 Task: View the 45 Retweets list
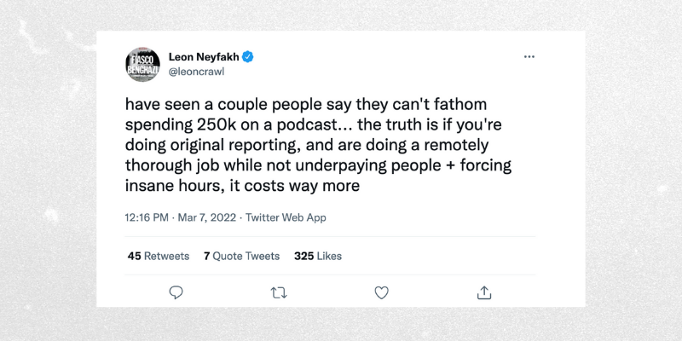158,256
